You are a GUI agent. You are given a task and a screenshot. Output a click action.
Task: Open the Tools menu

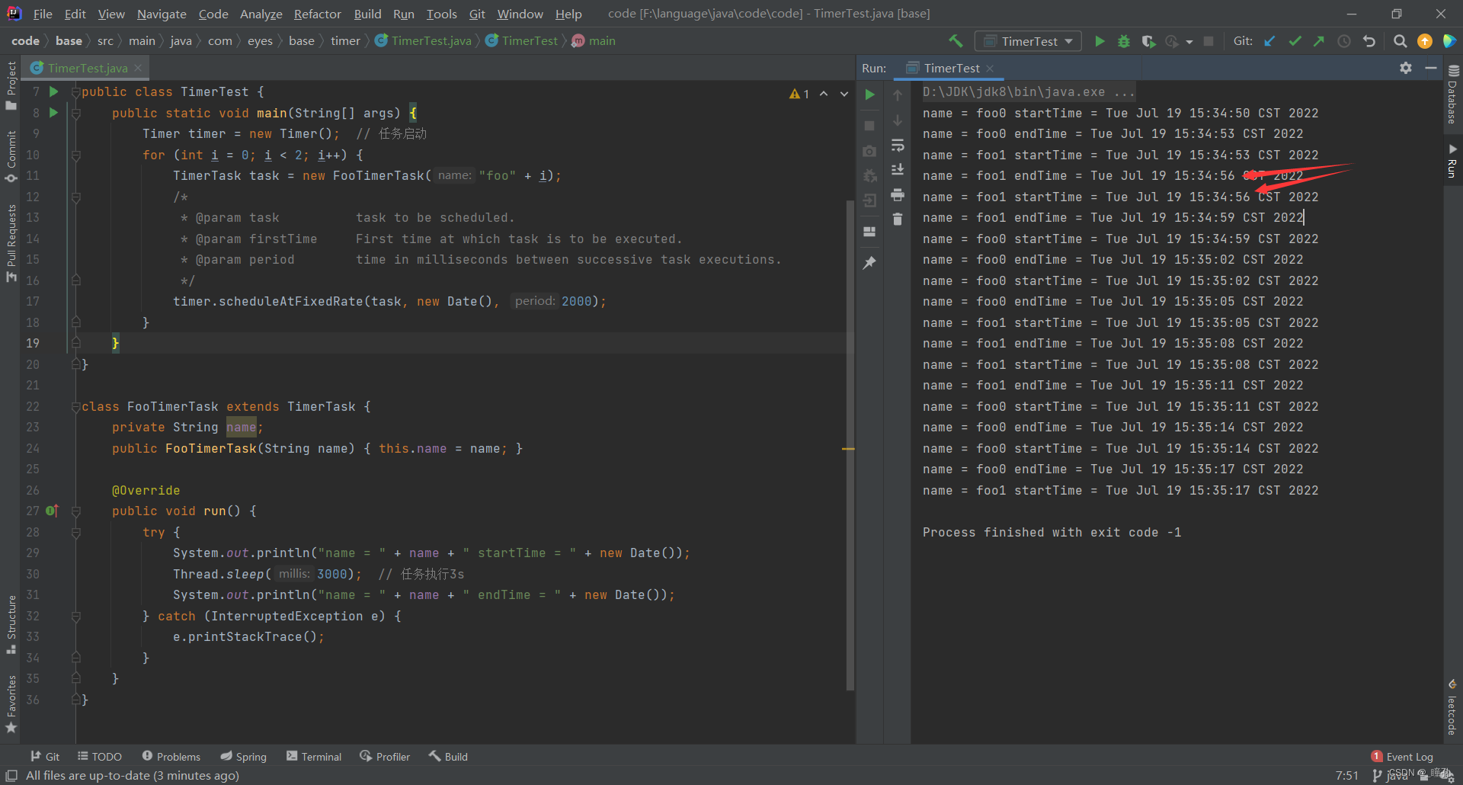click(441, 14)
